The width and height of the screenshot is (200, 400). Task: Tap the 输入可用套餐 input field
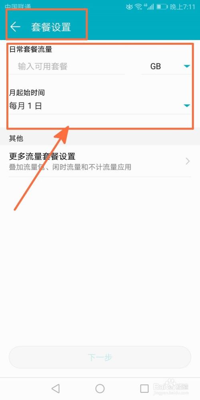pyautogui.click(x=67, y=66)
